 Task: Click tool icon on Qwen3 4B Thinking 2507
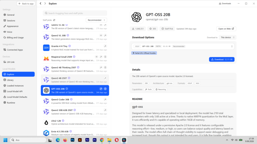click(x=101, y=68)
